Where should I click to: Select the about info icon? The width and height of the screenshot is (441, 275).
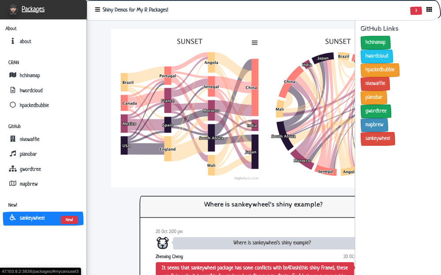pyautogui.click(x=13, y=41)
